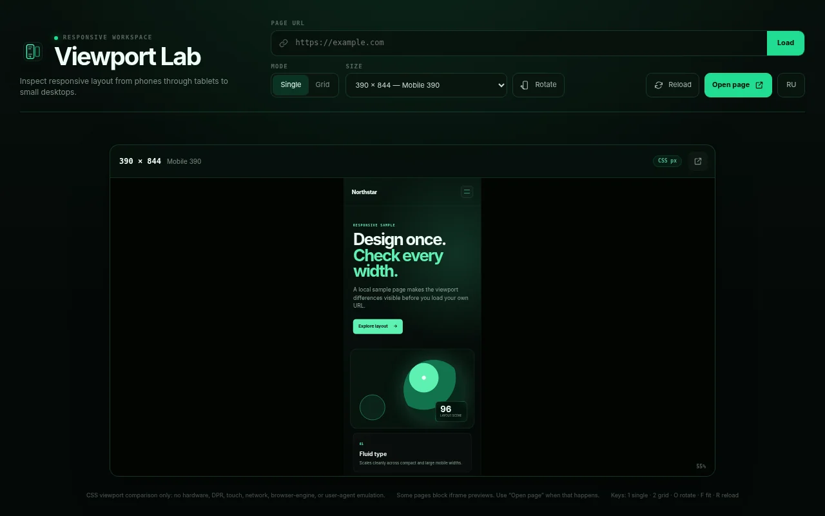Click the Open page button
825x516 pixels.
pos(738,85)
